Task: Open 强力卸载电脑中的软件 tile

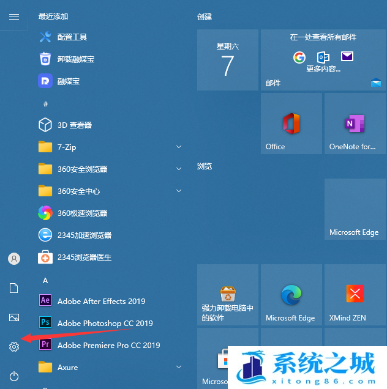Action: pyautogui.click(x=228, y=295)
